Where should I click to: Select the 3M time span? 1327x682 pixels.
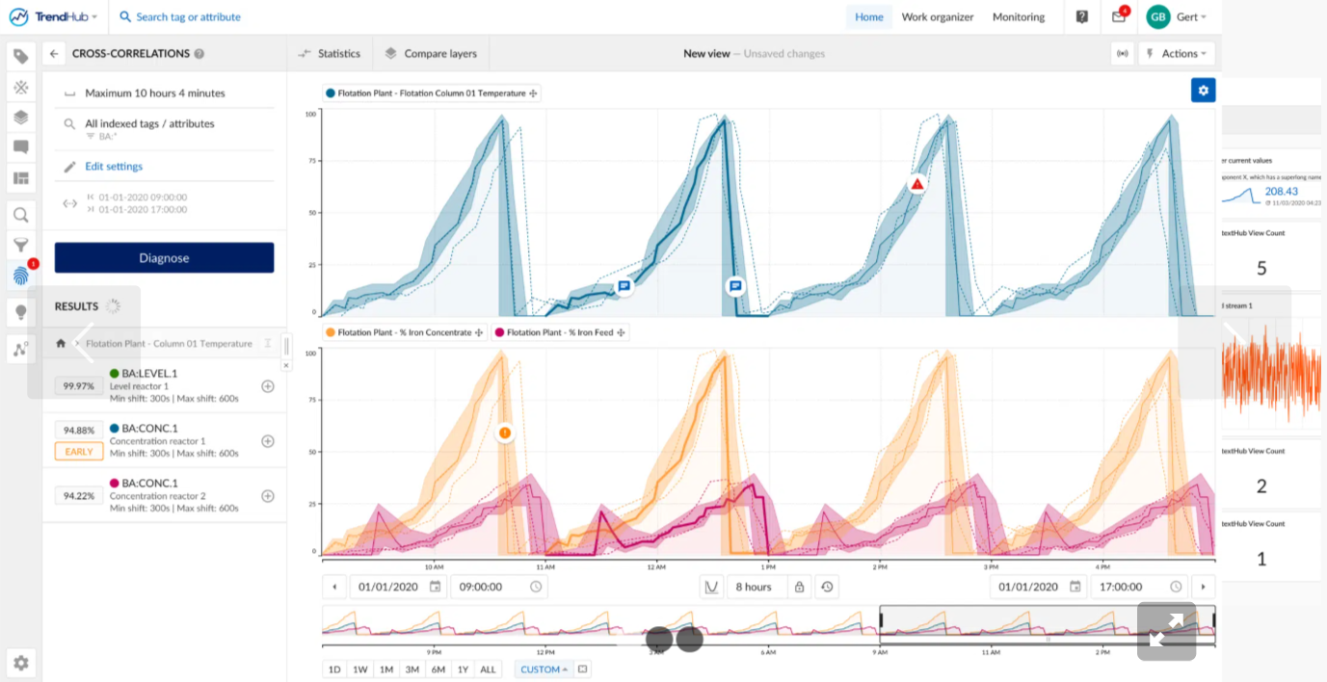411,669
